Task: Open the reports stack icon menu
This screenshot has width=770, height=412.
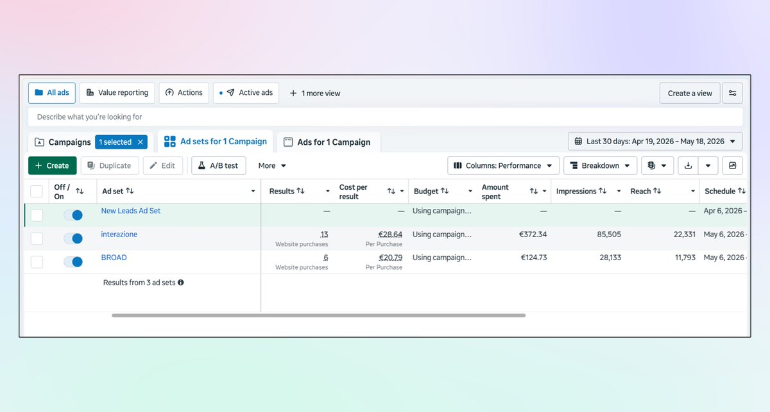Action: pos(657,165)
